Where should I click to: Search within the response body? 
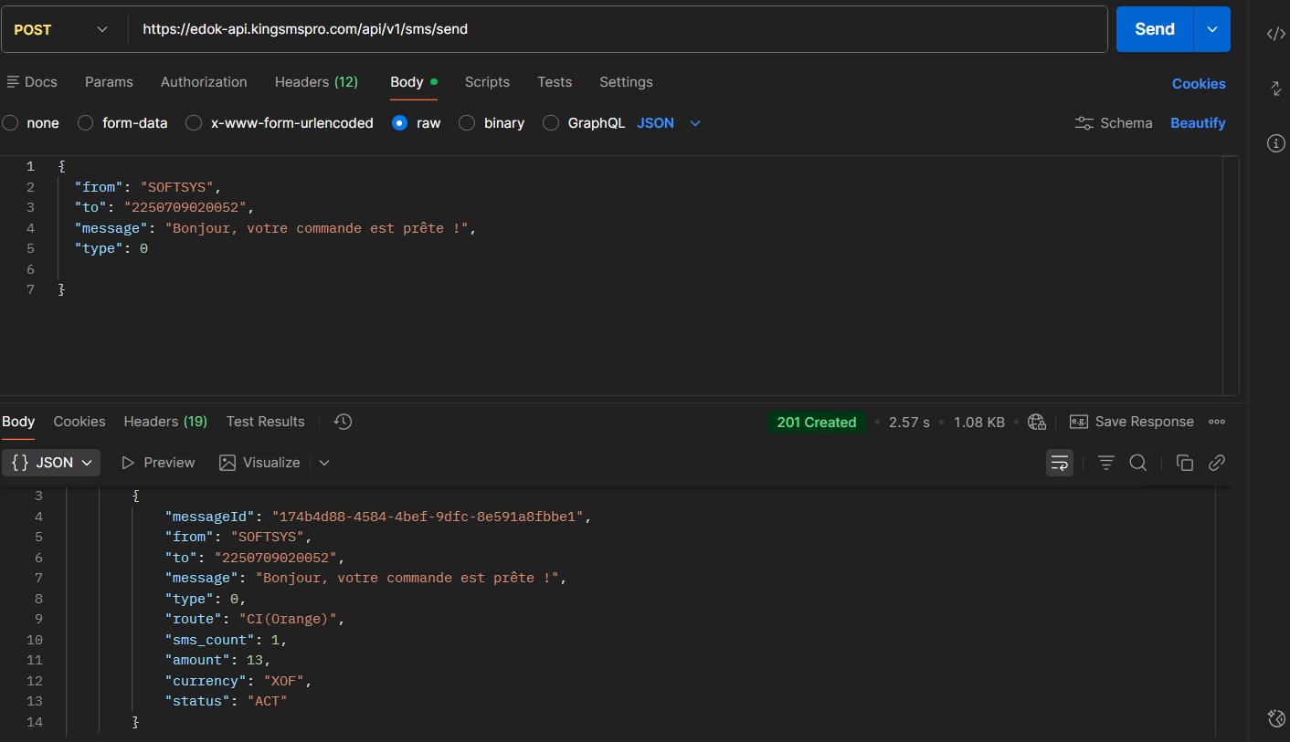[x=1137, y=463]
